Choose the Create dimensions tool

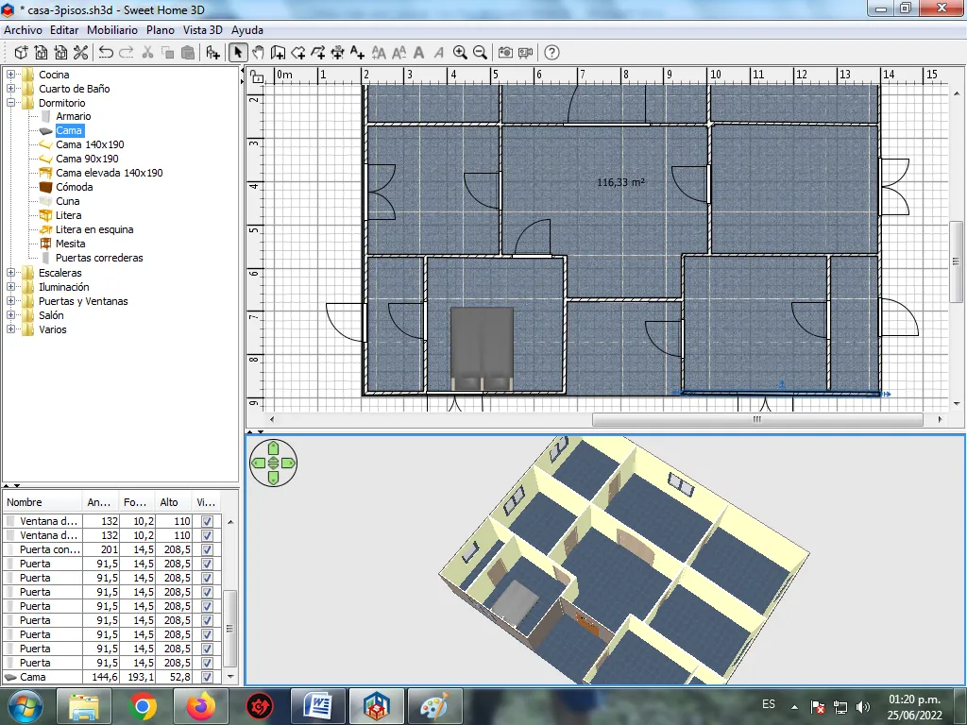click(x=337, y=53)
